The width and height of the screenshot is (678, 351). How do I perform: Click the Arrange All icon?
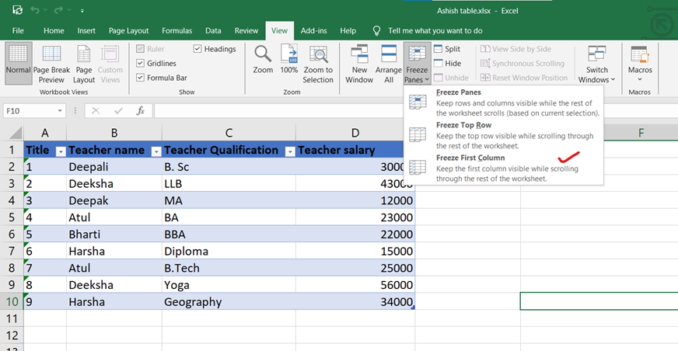(x=389, y=64)
